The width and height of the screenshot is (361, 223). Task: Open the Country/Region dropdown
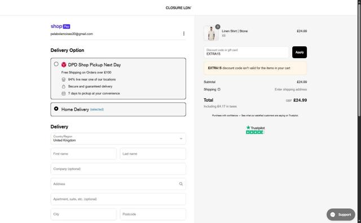coord(118,139)
